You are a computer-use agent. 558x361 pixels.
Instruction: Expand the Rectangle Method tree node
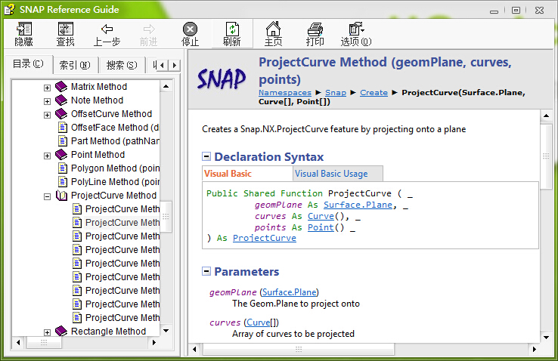point(47,332)
